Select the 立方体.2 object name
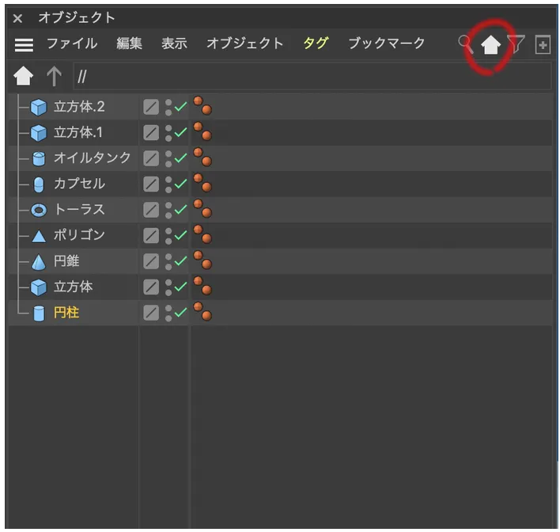This screenshot has width=560, height=532. click(x=79, y=107)
